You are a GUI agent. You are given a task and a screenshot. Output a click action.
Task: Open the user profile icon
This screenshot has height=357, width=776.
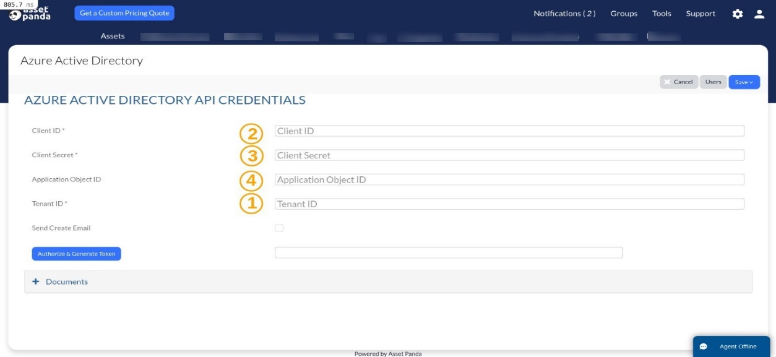pyautogui.click(x=759, y=14)
